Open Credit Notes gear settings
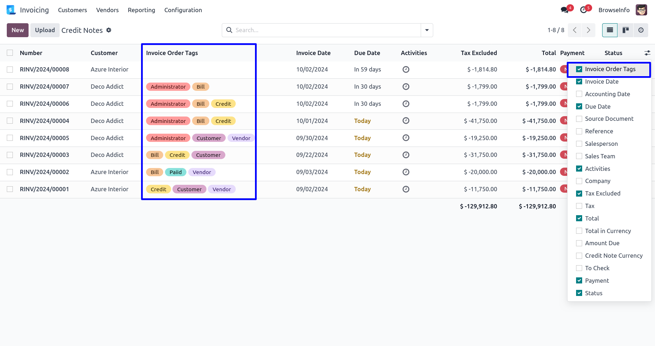This screenshot has width=655, height=346. pyautogui.click(x=109, y=30)
